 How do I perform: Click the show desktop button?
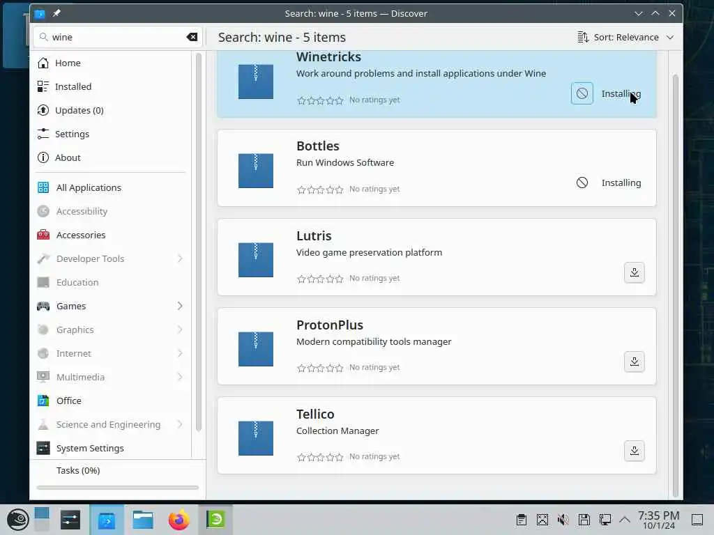697,520
